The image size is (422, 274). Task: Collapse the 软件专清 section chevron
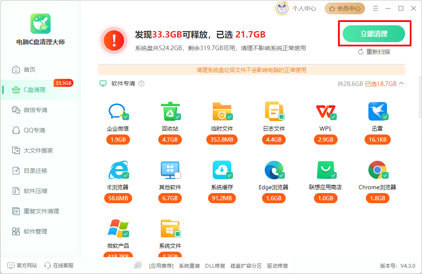pos(401,83)
